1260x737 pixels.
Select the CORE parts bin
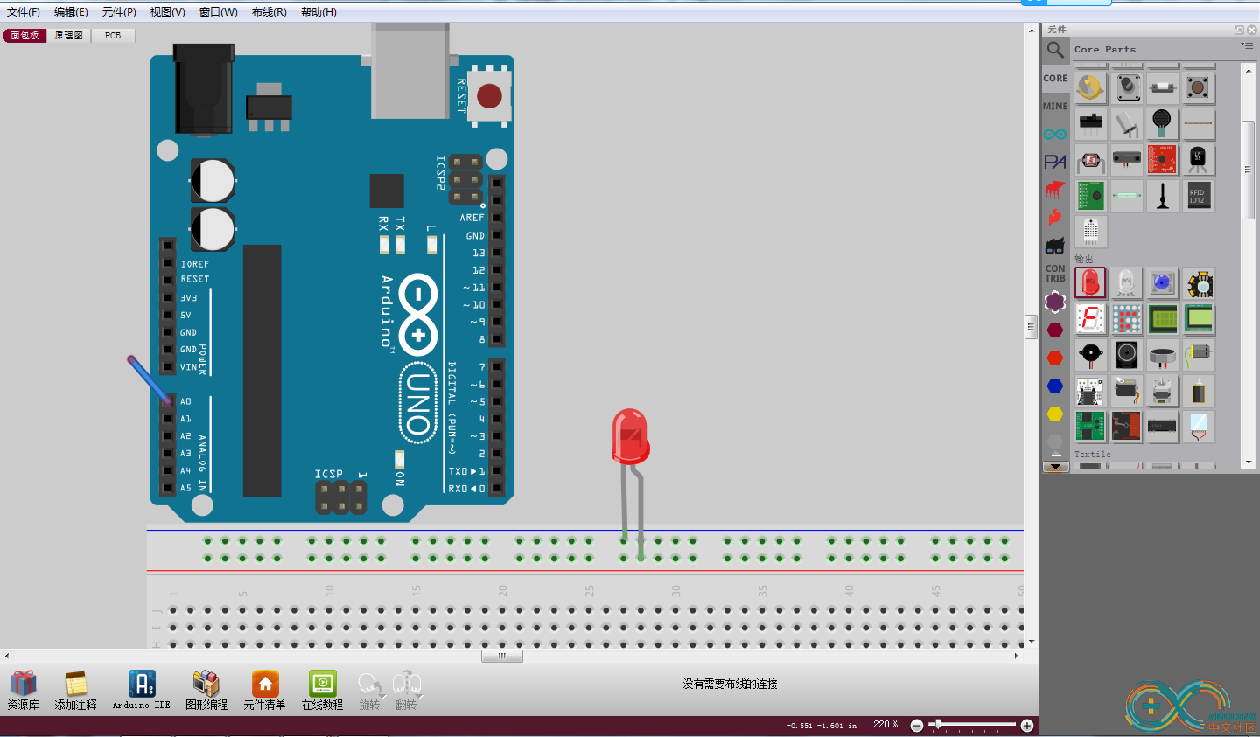click(x=1055, y=78)
